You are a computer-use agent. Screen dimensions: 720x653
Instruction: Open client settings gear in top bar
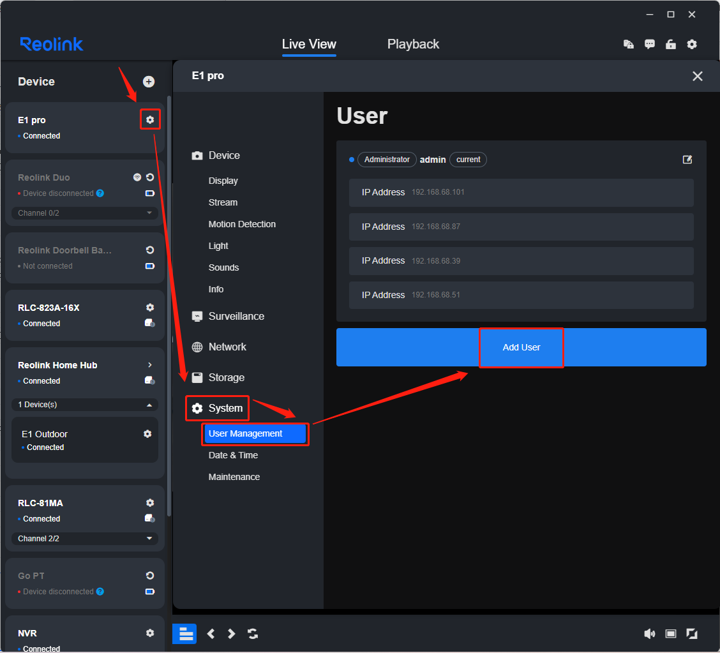click(692, 44)
